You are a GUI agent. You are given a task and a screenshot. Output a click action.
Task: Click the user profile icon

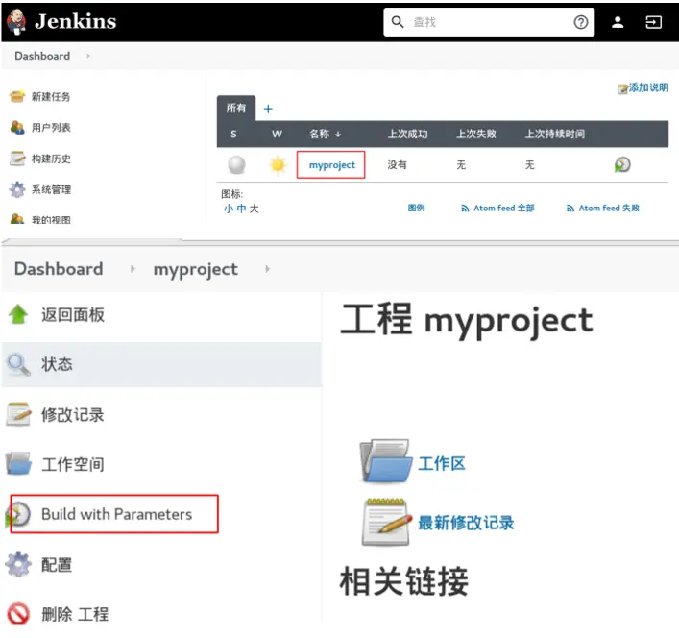(x=618, y=22)
